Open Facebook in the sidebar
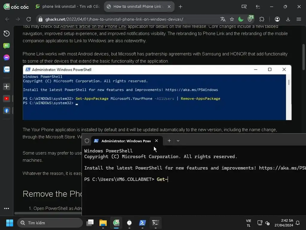The image size is (306, 230). 7,111
